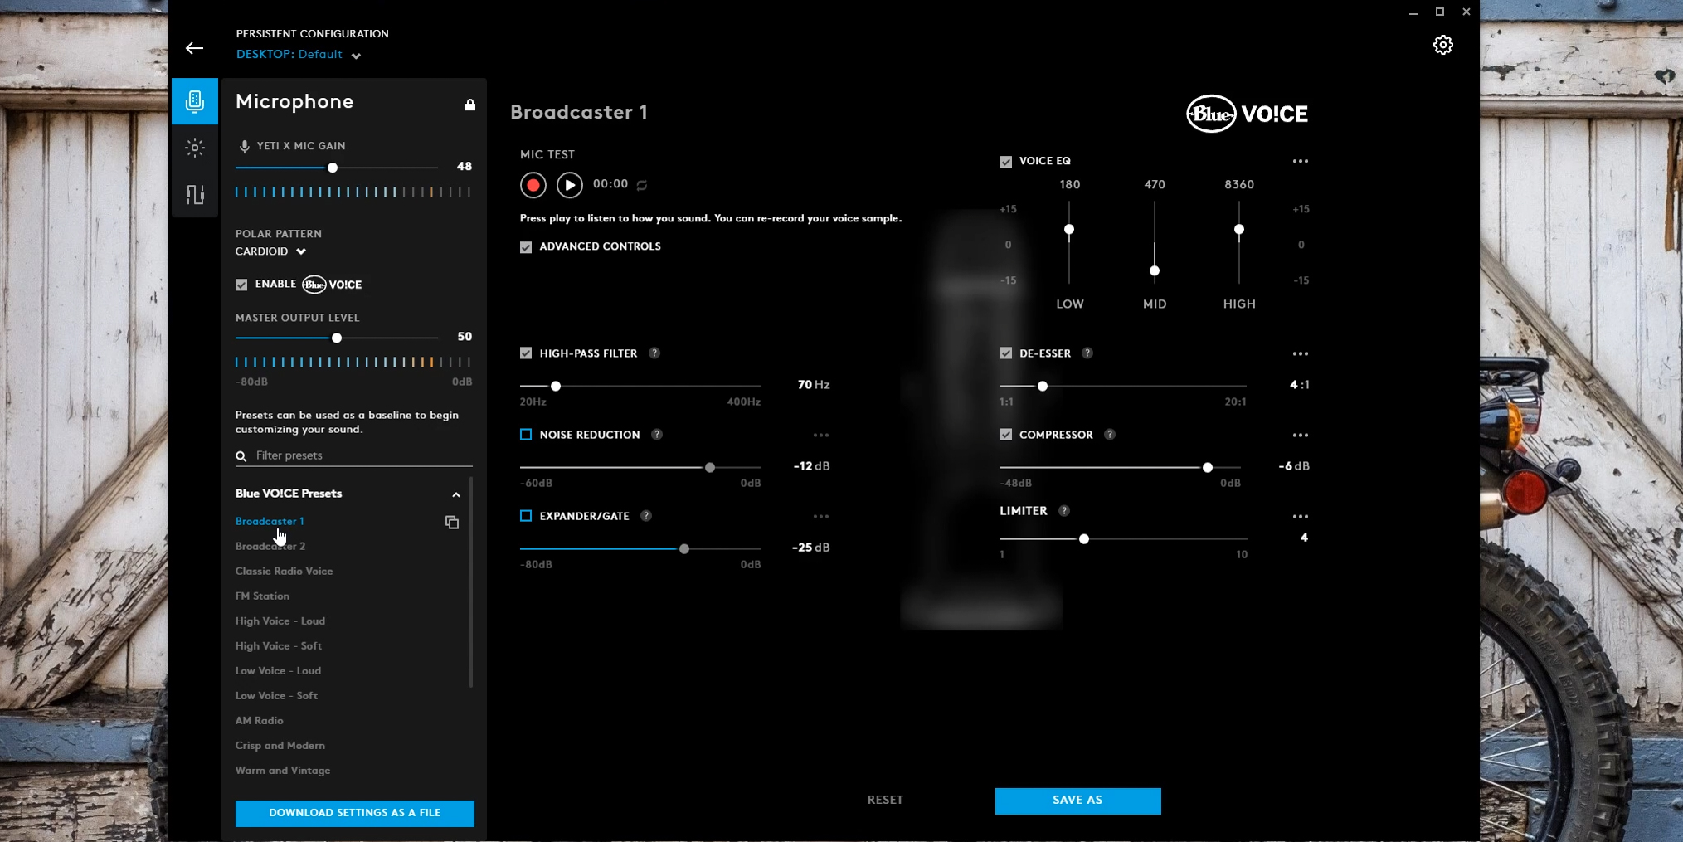The image size is (1683, 842).
Task: Click the Filter presets search field
Action: coord(357,455)
